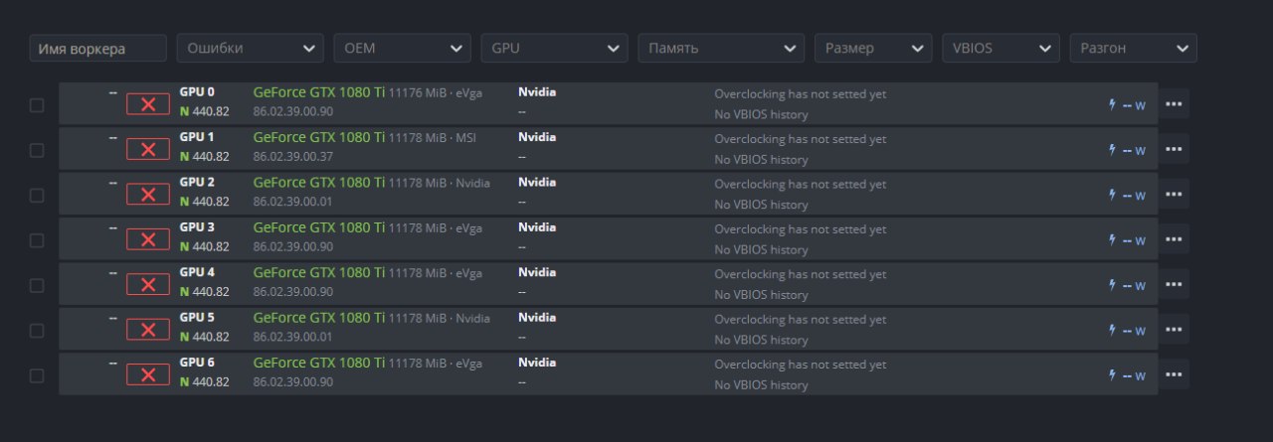Screen dimensions: 1273x442
Task: Click the red X status icon for GPU 4
Action: (x=148, y=285)
